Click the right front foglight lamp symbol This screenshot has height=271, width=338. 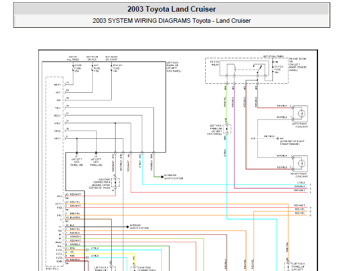pyautogui.click(x=301, y=163)
